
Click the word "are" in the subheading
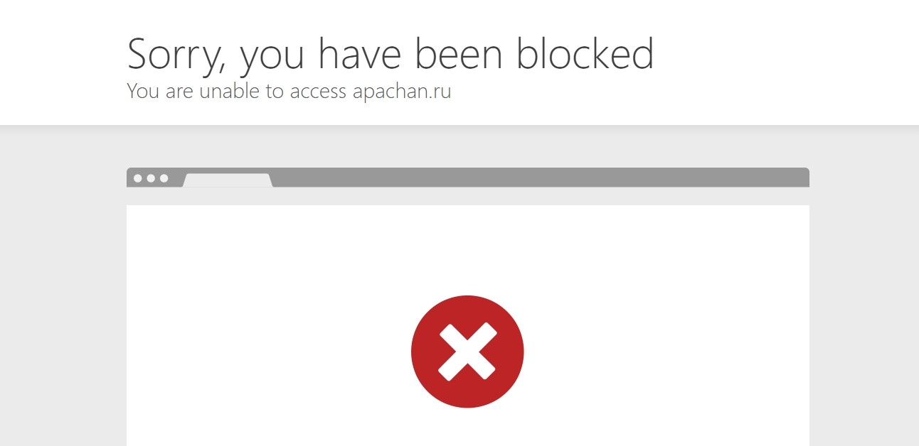pos(179,93)
